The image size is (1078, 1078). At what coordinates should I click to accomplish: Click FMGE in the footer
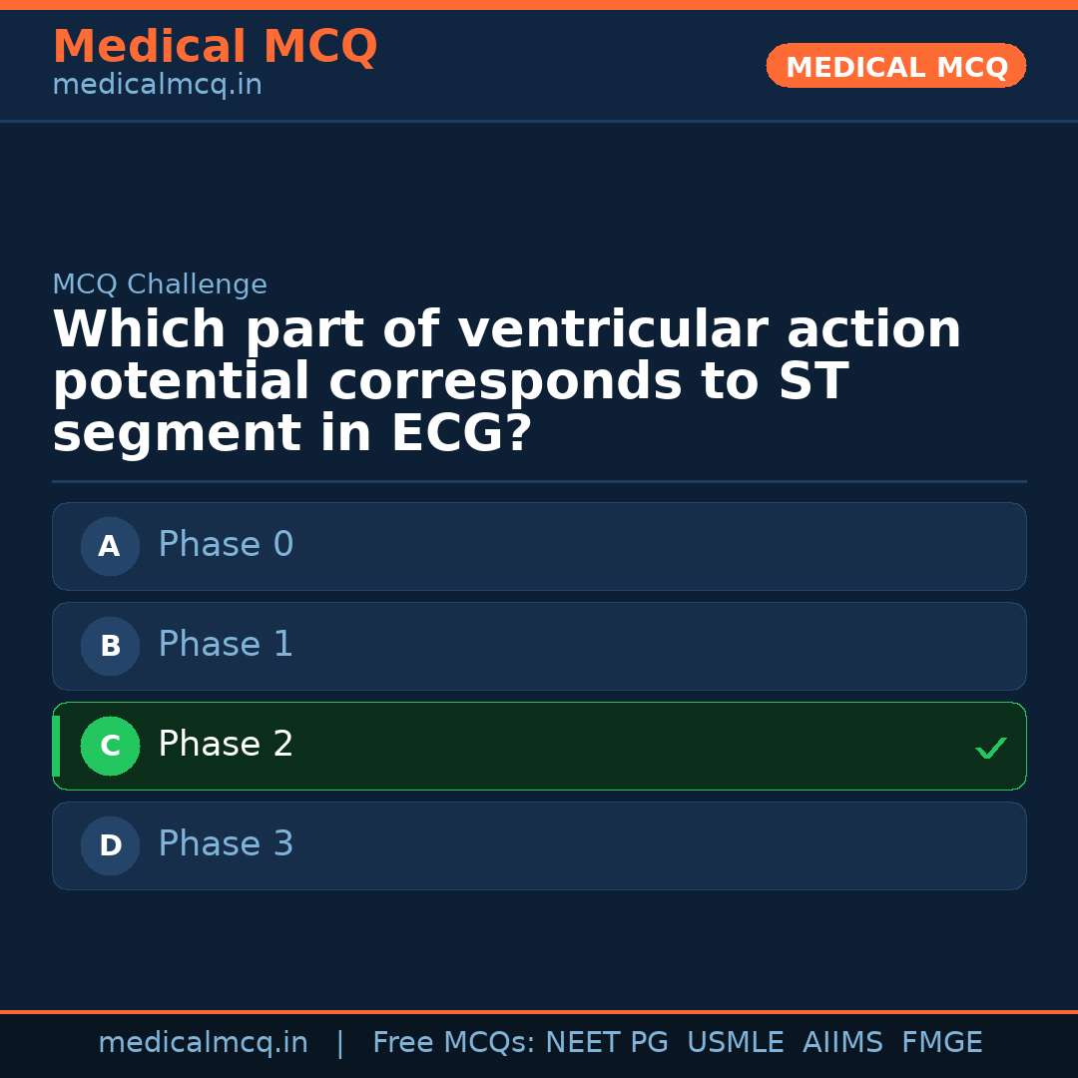[x=942, y=1043]
